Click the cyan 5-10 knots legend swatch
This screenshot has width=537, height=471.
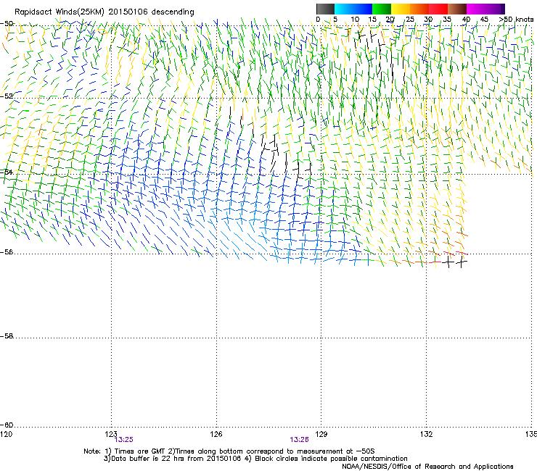344,9
